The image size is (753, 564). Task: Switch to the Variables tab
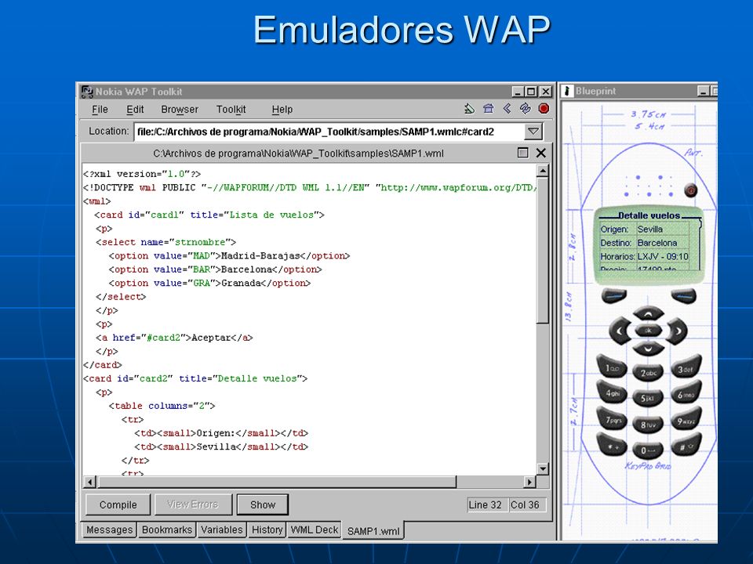pyautogui.click(x=221, y=530)
